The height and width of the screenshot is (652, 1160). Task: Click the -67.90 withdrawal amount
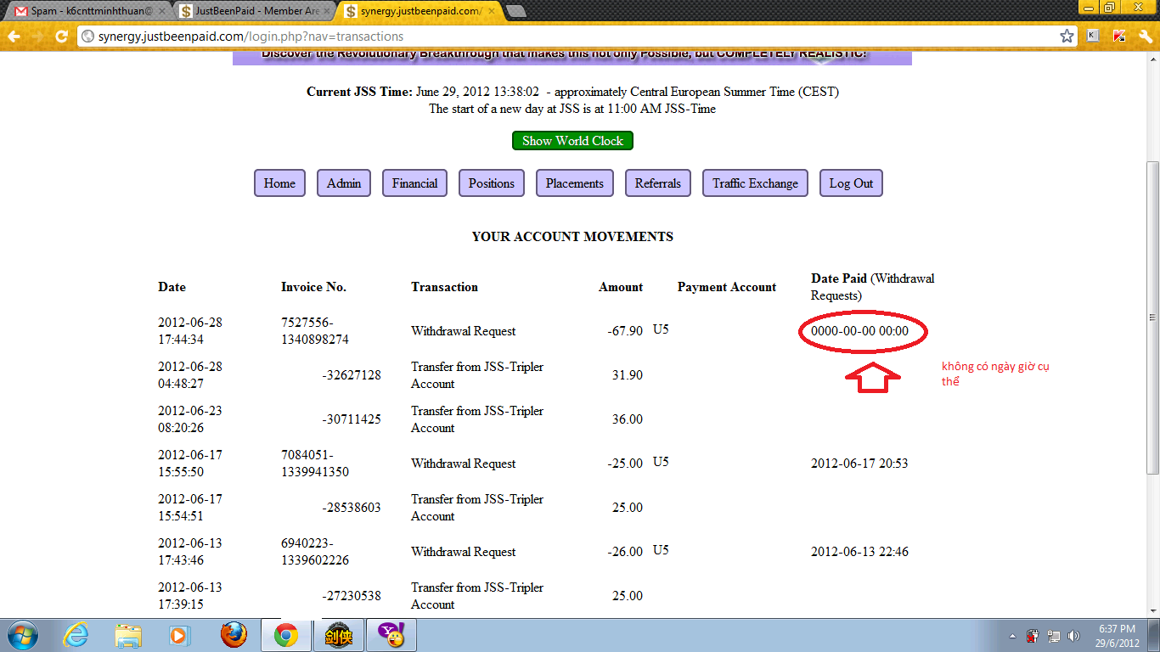(624, 331)
